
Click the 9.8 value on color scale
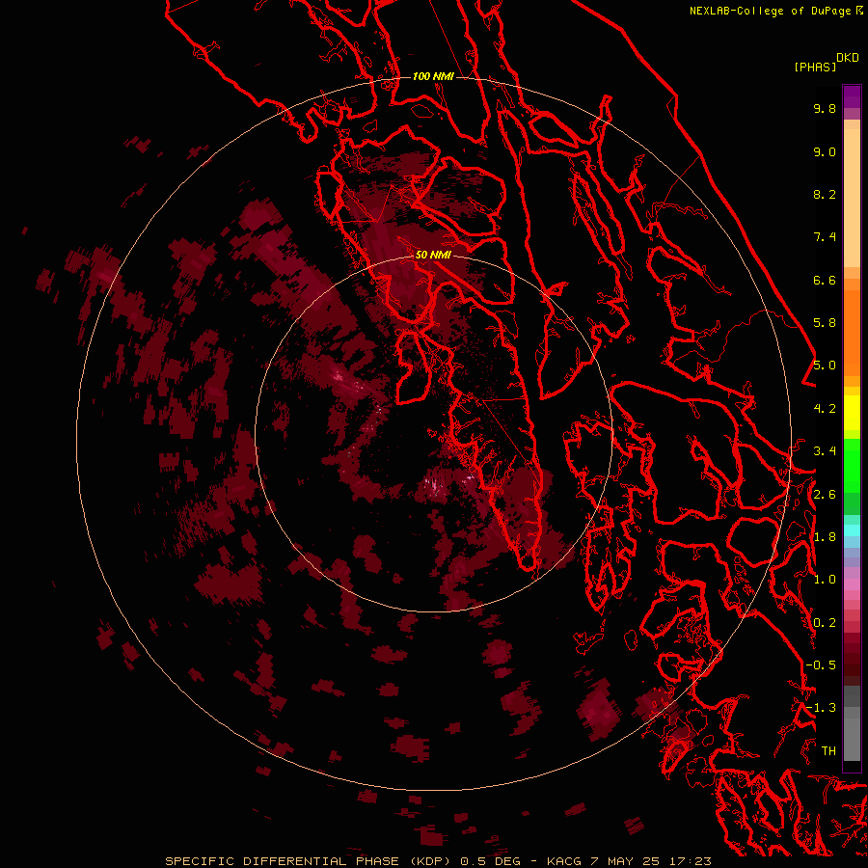[x=825, y=108]
